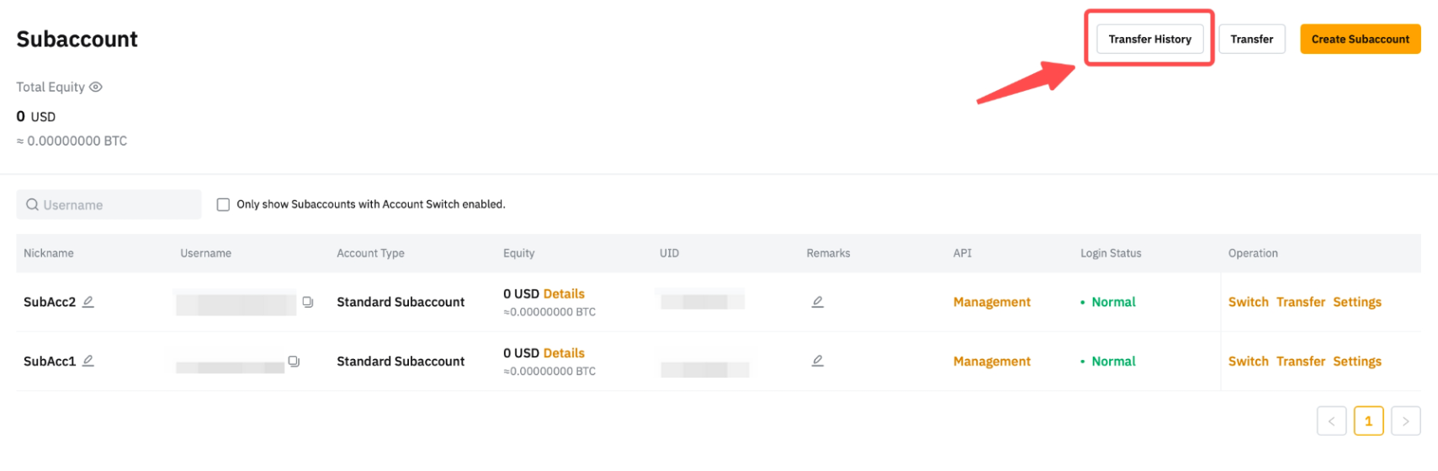Image resolution: width=1438 pixels, height=471 pixels.
Task: Open Settings for SubAcc1
Action: click(x=1356, y=361)
